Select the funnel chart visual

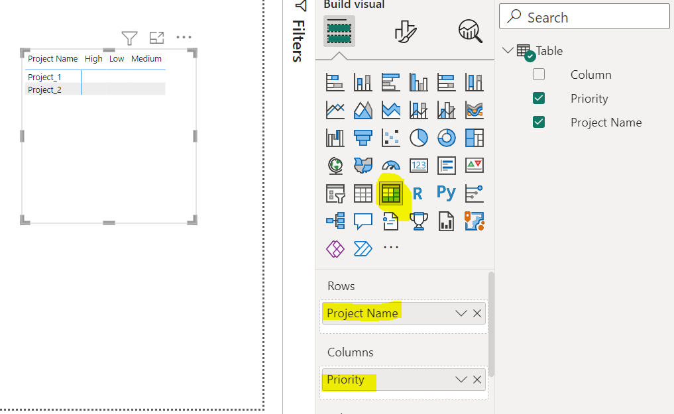[363, 138]
